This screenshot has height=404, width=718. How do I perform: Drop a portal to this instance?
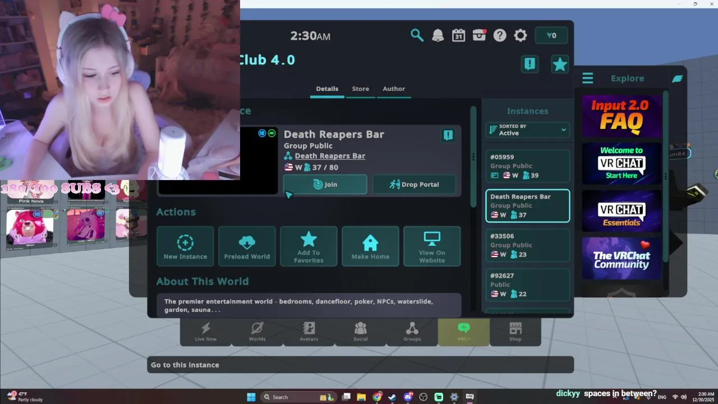(x=414, y=185)
